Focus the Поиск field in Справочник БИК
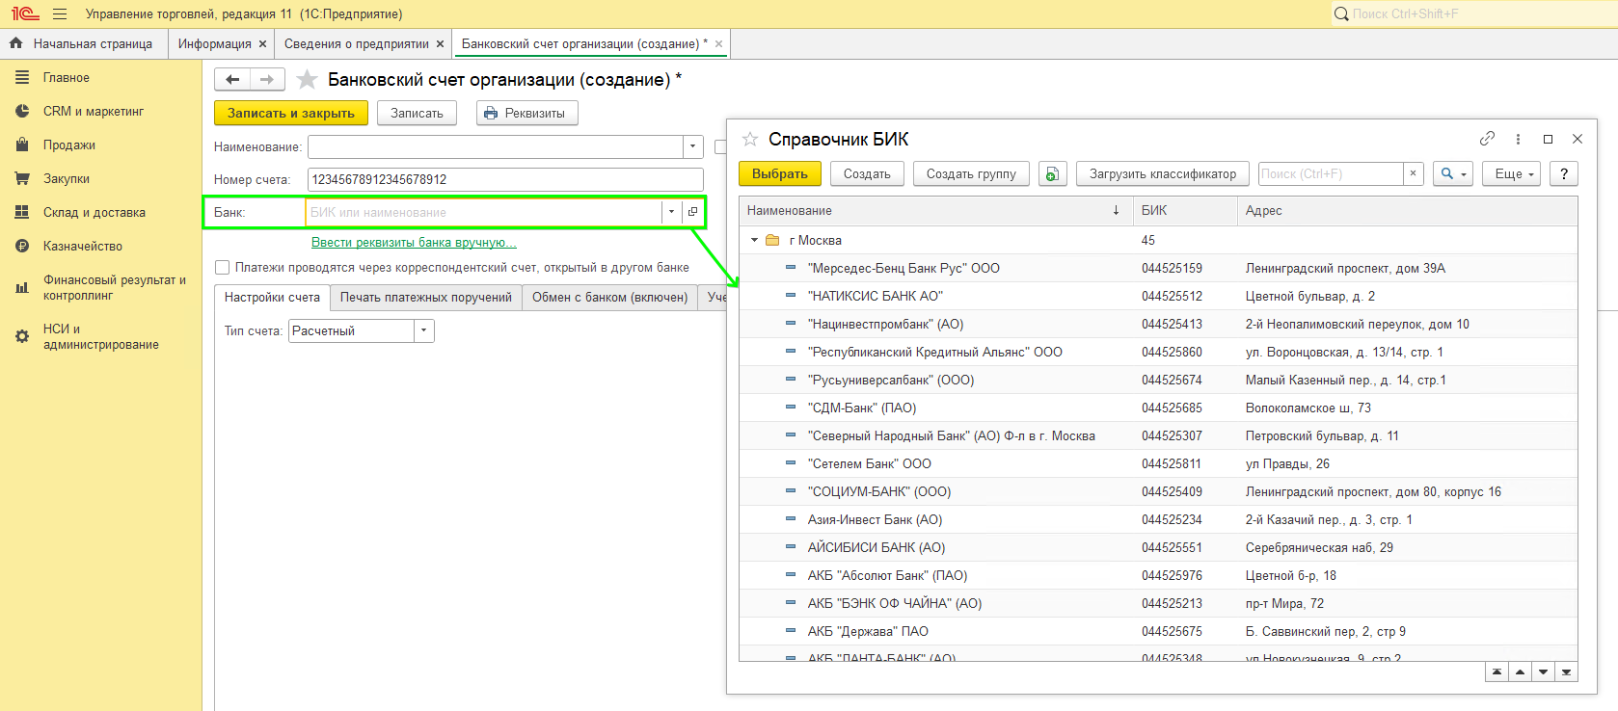The height and width of the screenshot is (711, 1618). coord(1331,173)
